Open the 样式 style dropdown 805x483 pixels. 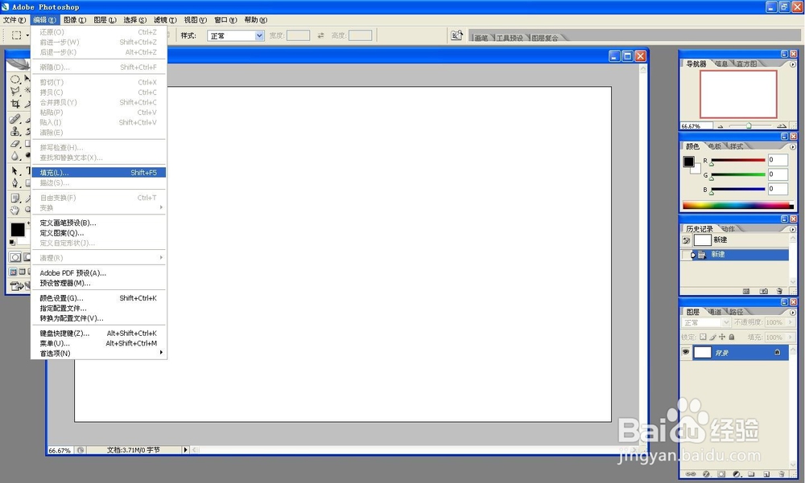(259, 35)
